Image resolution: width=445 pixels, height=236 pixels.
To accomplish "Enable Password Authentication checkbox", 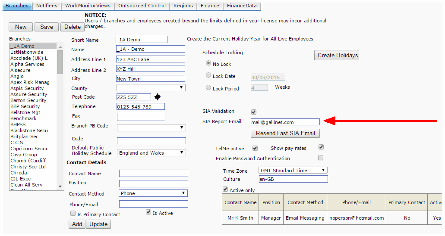I will 321,158.
